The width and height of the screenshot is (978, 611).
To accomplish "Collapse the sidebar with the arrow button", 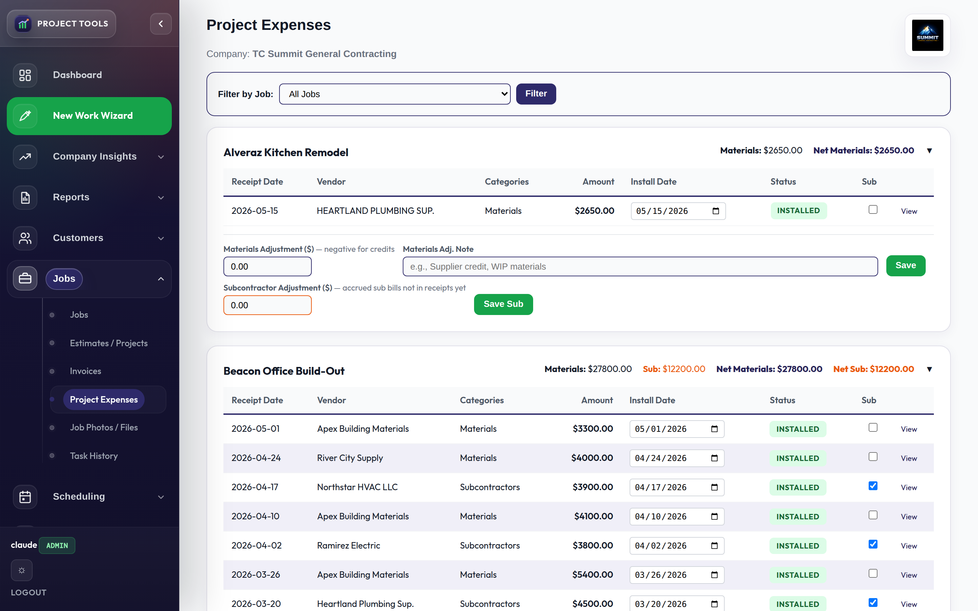I will pyautogui.click(x=161, y=24).
